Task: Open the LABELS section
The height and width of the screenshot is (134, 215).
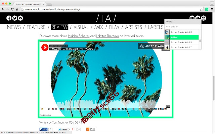Action: (156, 27)
